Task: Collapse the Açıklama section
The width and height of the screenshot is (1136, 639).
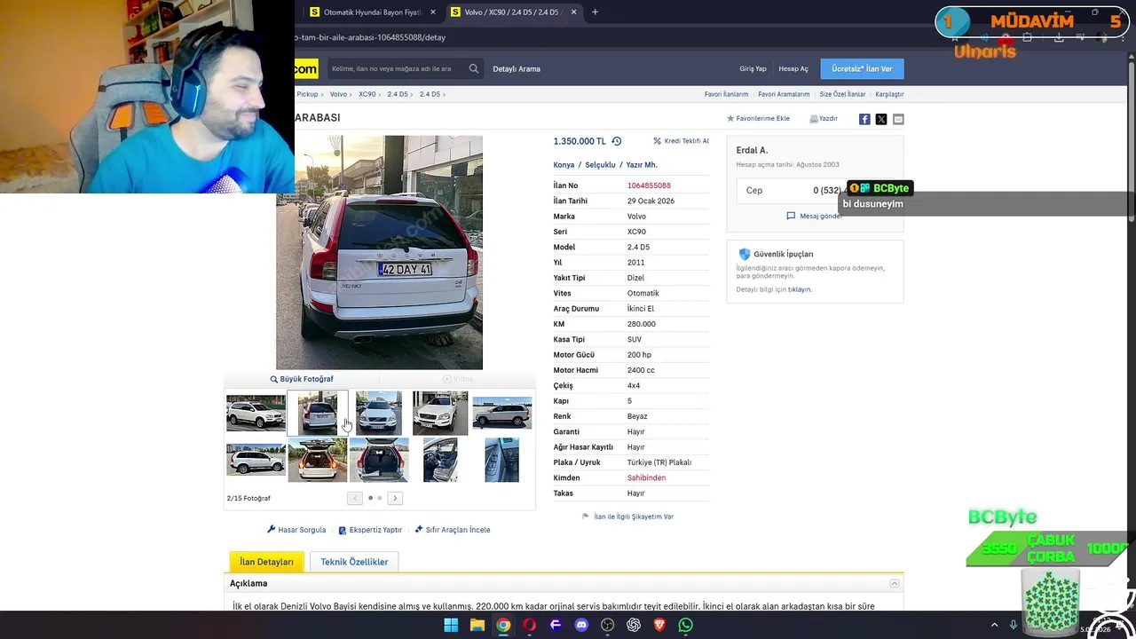Action: point(895,583)
